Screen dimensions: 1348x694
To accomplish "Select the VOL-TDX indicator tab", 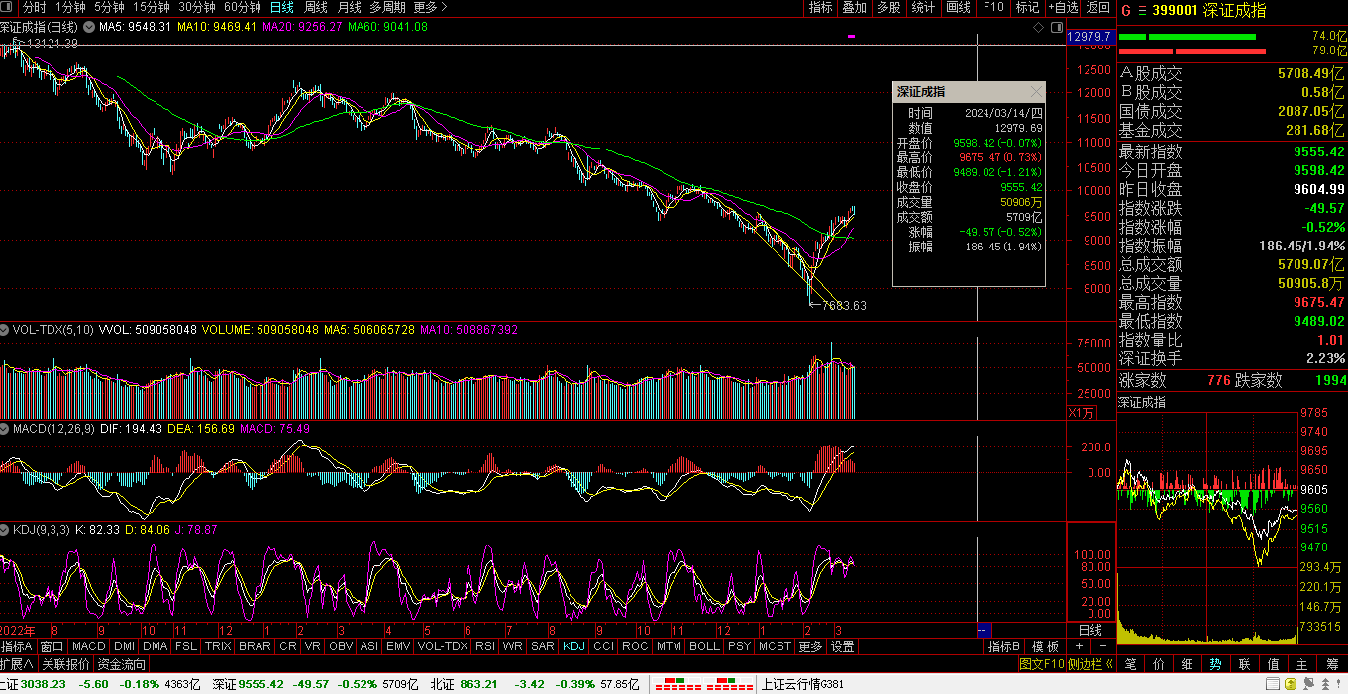I will [443, 646].
